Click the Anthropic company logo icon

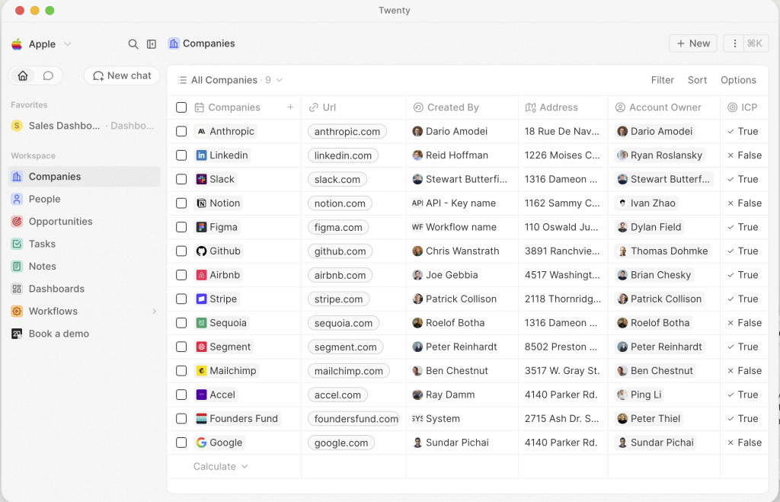coord(201,131)
